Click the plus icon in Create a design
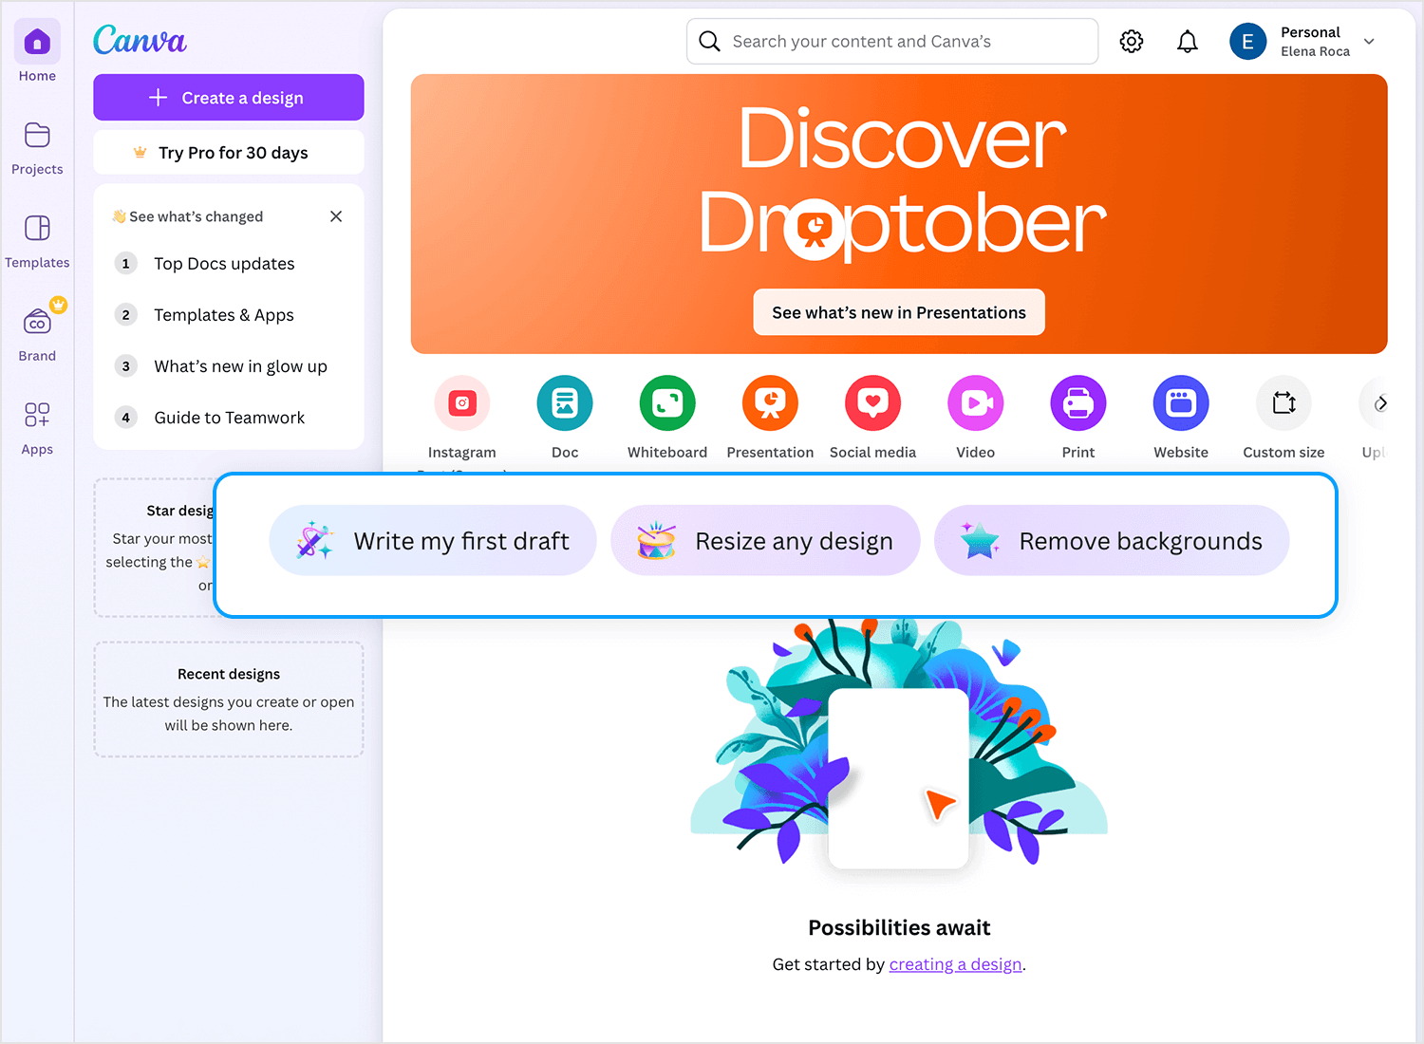The width and height of the screenshot is (1424, 1044). tap(158, 98)
